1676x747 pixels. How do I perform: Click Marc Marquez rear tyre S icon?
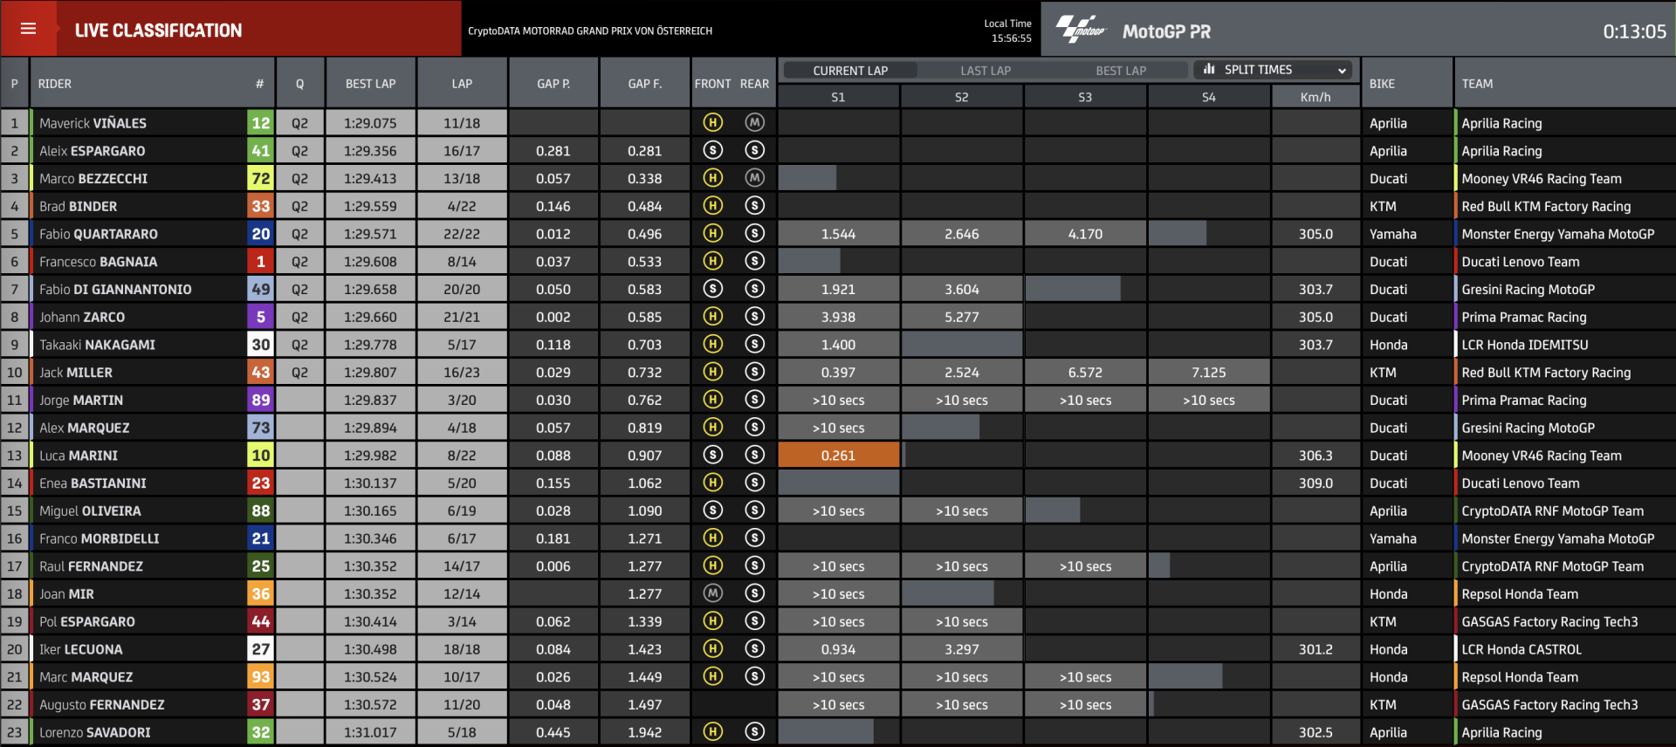tap(755, 676)
